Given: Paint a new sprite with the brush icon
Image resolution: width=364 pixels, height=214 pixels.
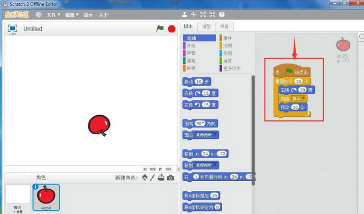Looking at the screenshot, I should [x=152, y=178].
